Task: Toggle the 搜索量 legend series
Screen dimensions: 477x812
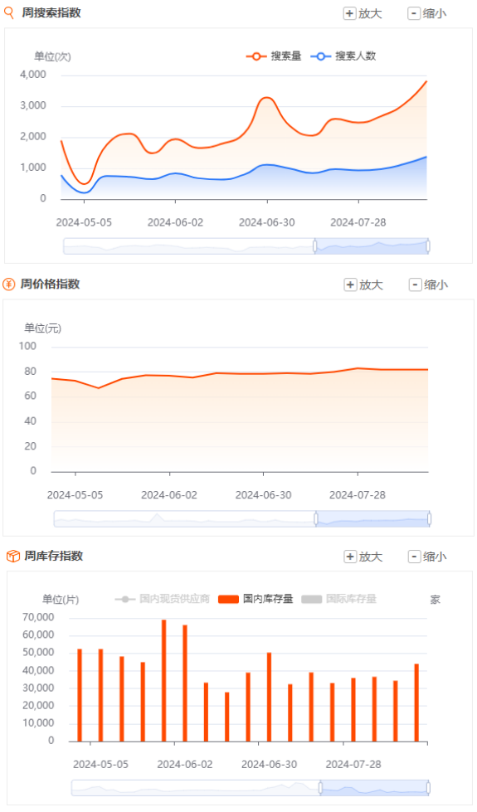Action: click(274, 56)
